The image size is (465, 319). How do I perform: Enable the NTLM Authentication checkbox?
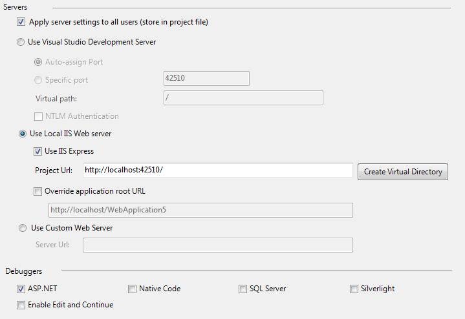point(38,116)
